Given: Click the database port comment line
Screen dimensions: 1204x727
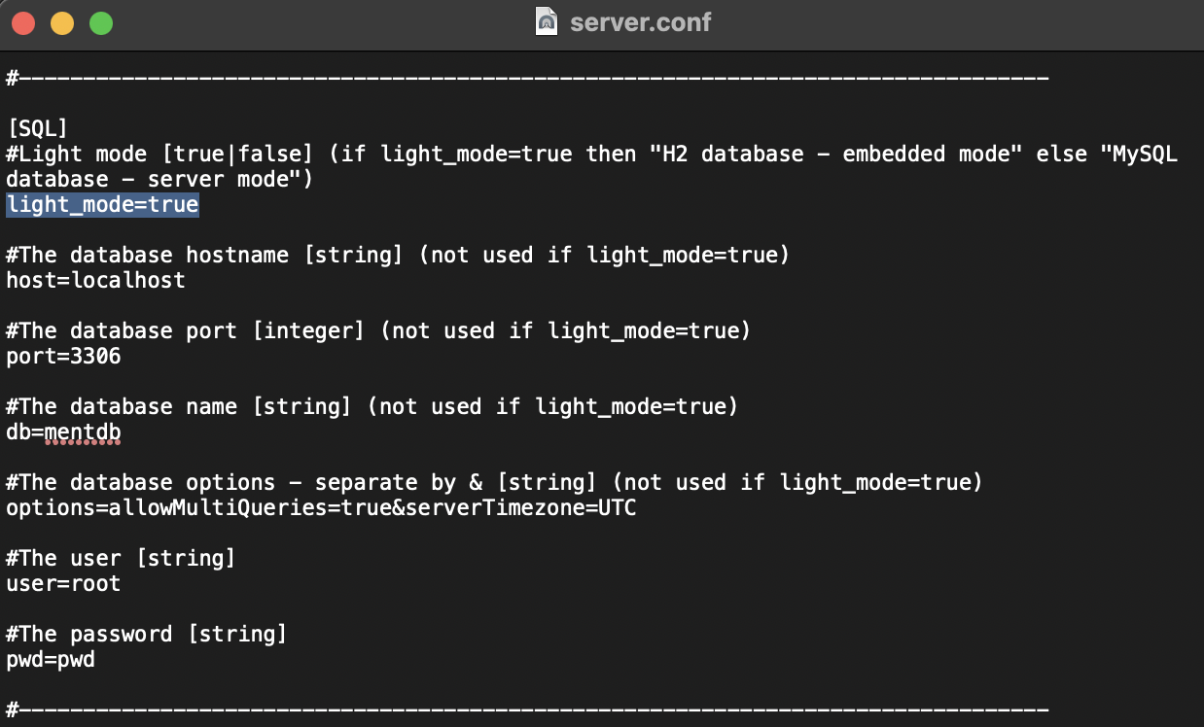Looking at the screenshot, I should pos(378,330).
